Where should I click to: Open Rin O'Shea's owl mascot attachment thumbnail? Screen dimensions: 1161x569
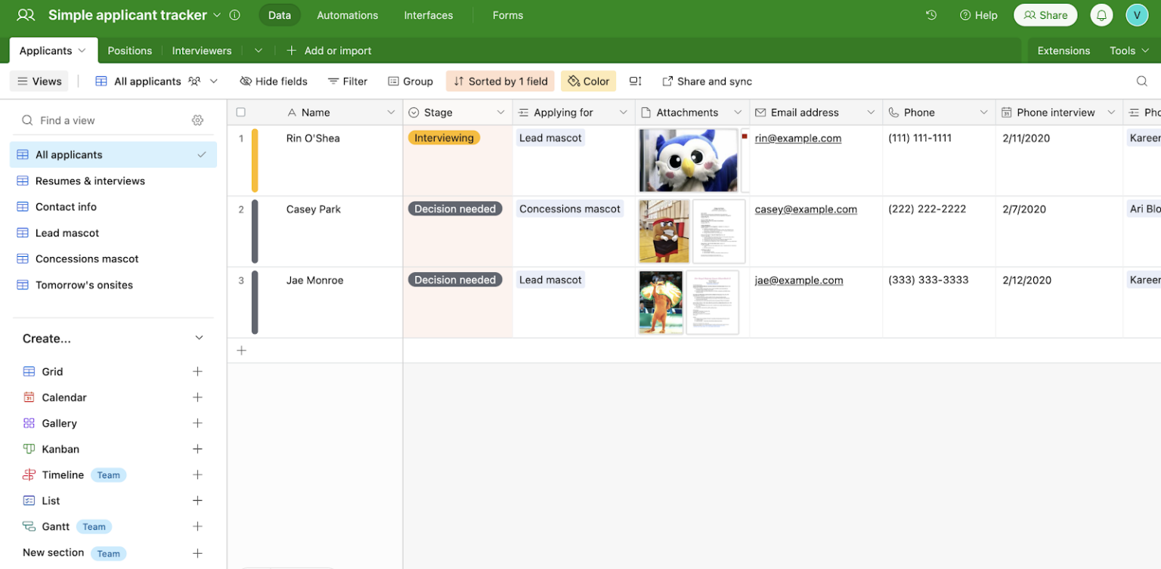687,160
